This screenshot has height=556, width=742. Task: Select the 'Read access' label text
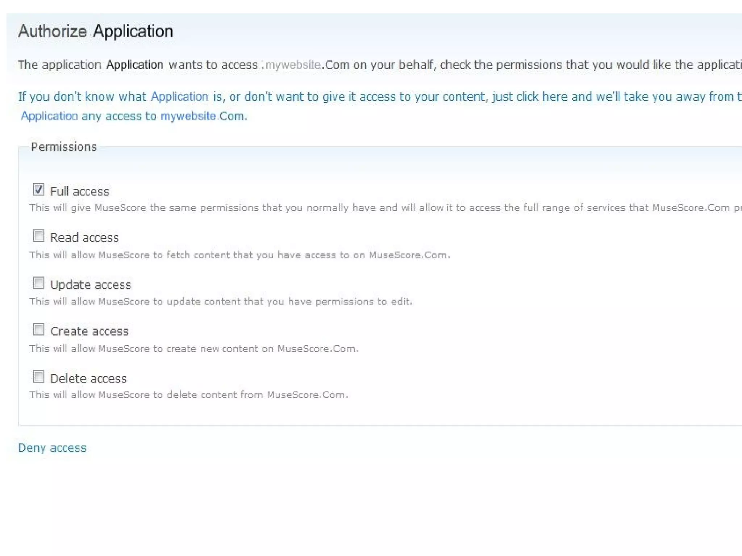tap(84, 238)
